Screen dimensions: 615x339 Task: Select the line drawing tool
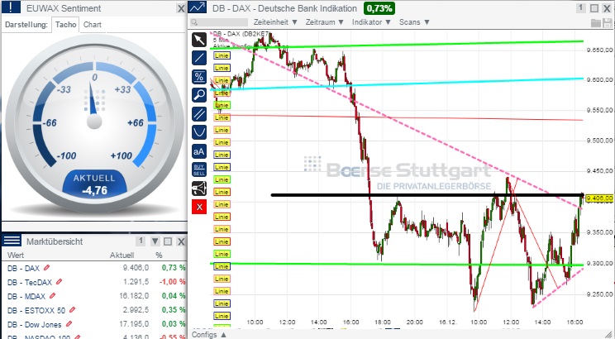click(199, 58)
